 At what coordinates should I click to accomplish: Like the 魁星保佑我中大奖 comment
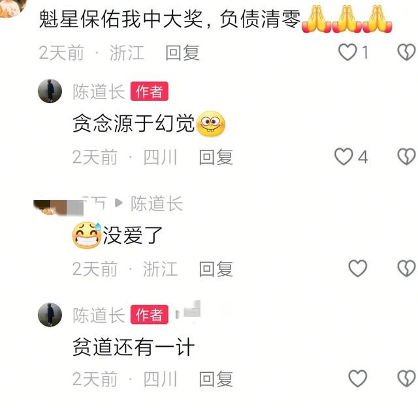(347, 52)
